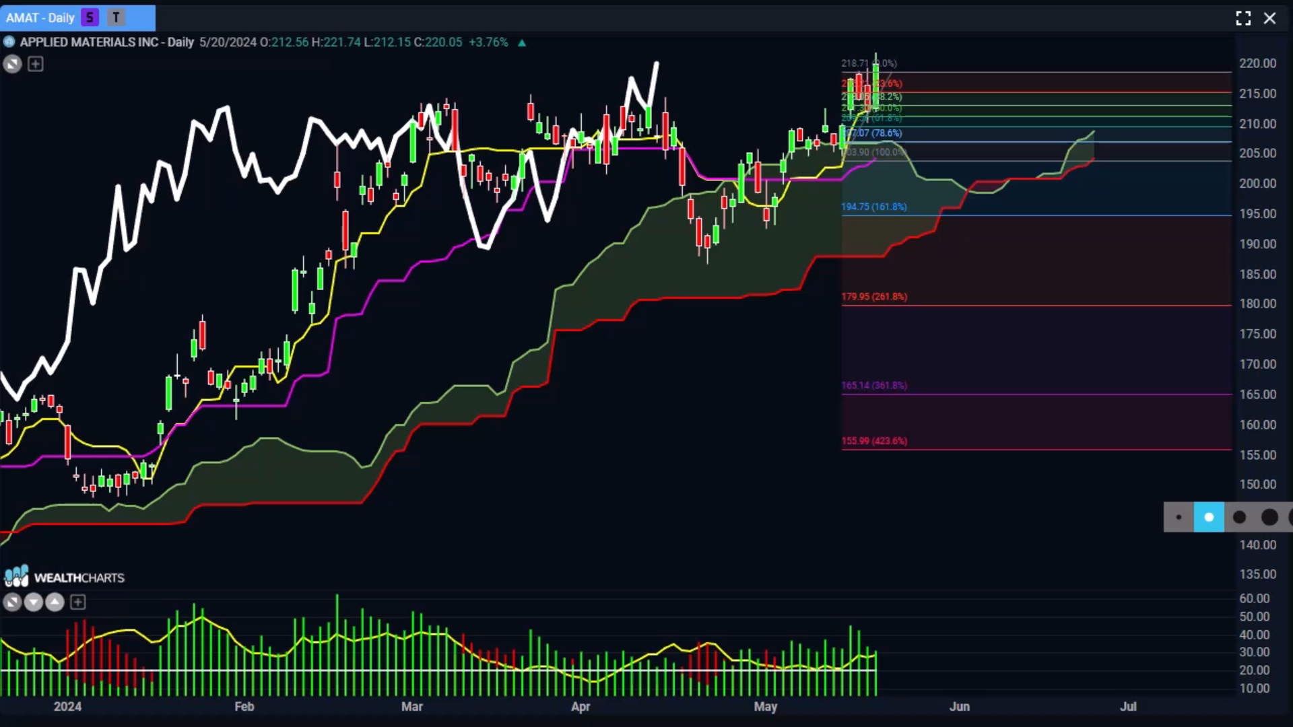Add indicator to the lower pane
1293x727 pixels.
[x=78, y=602]
